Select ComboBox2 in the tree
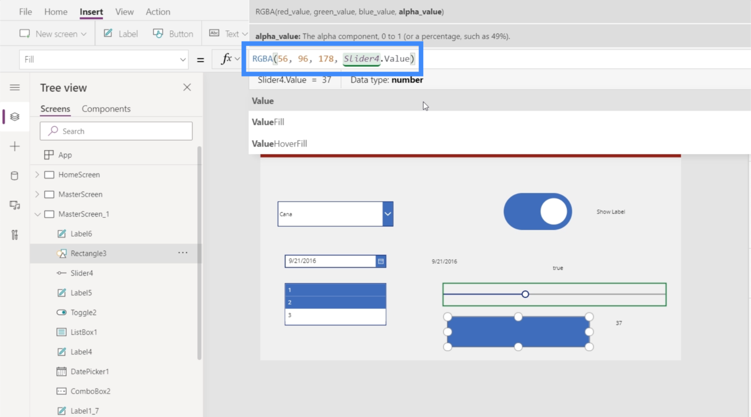 [90, 391]
